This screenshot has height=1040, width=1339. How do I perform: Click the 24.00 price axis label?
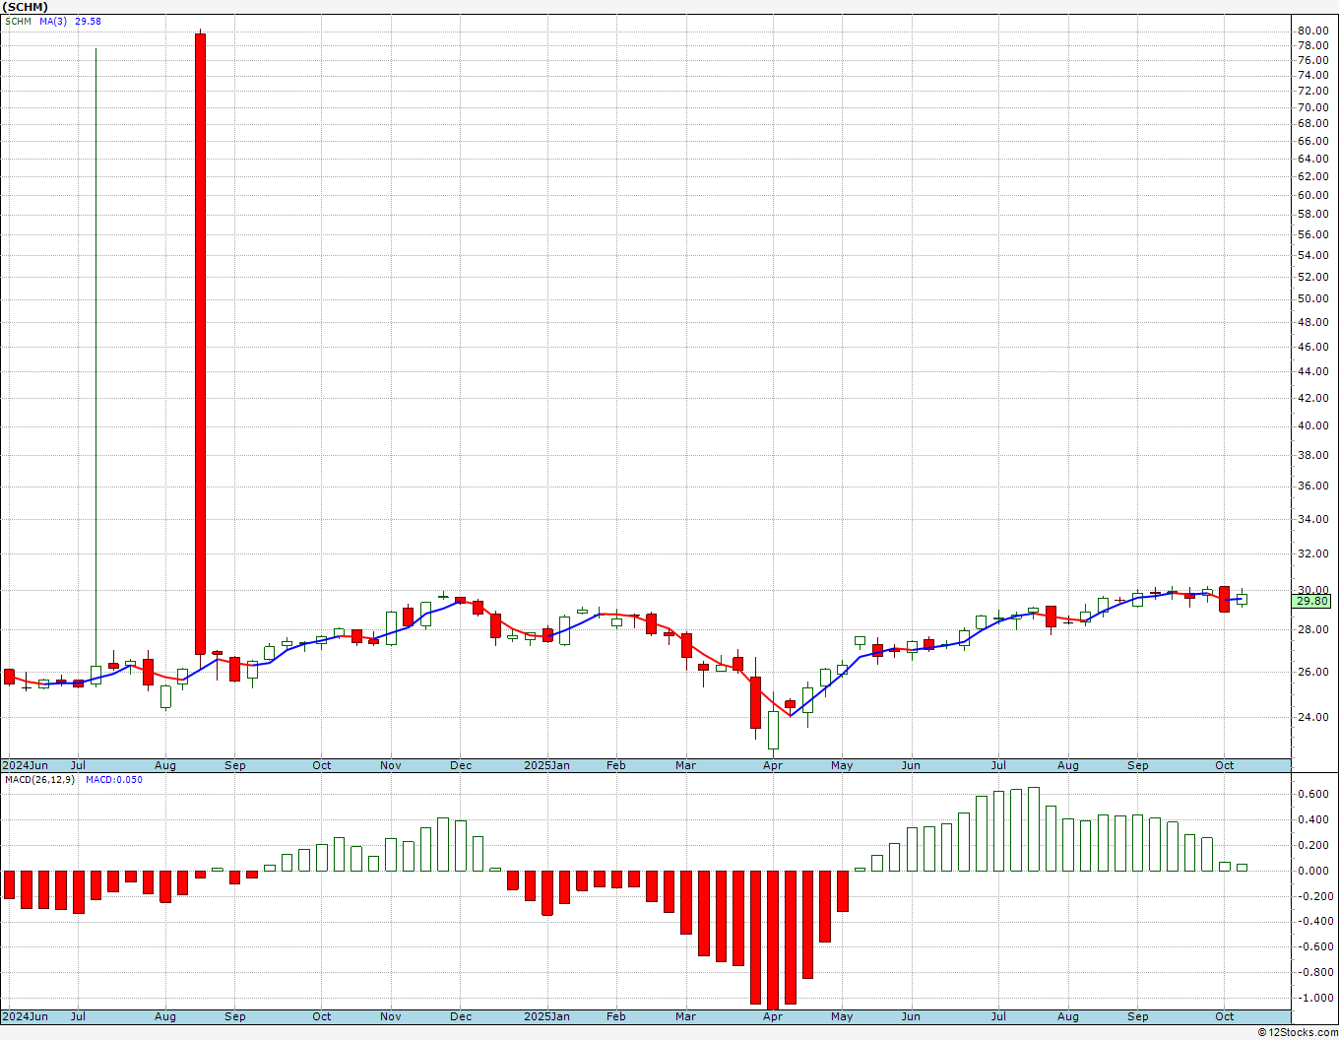[1312, 717]
